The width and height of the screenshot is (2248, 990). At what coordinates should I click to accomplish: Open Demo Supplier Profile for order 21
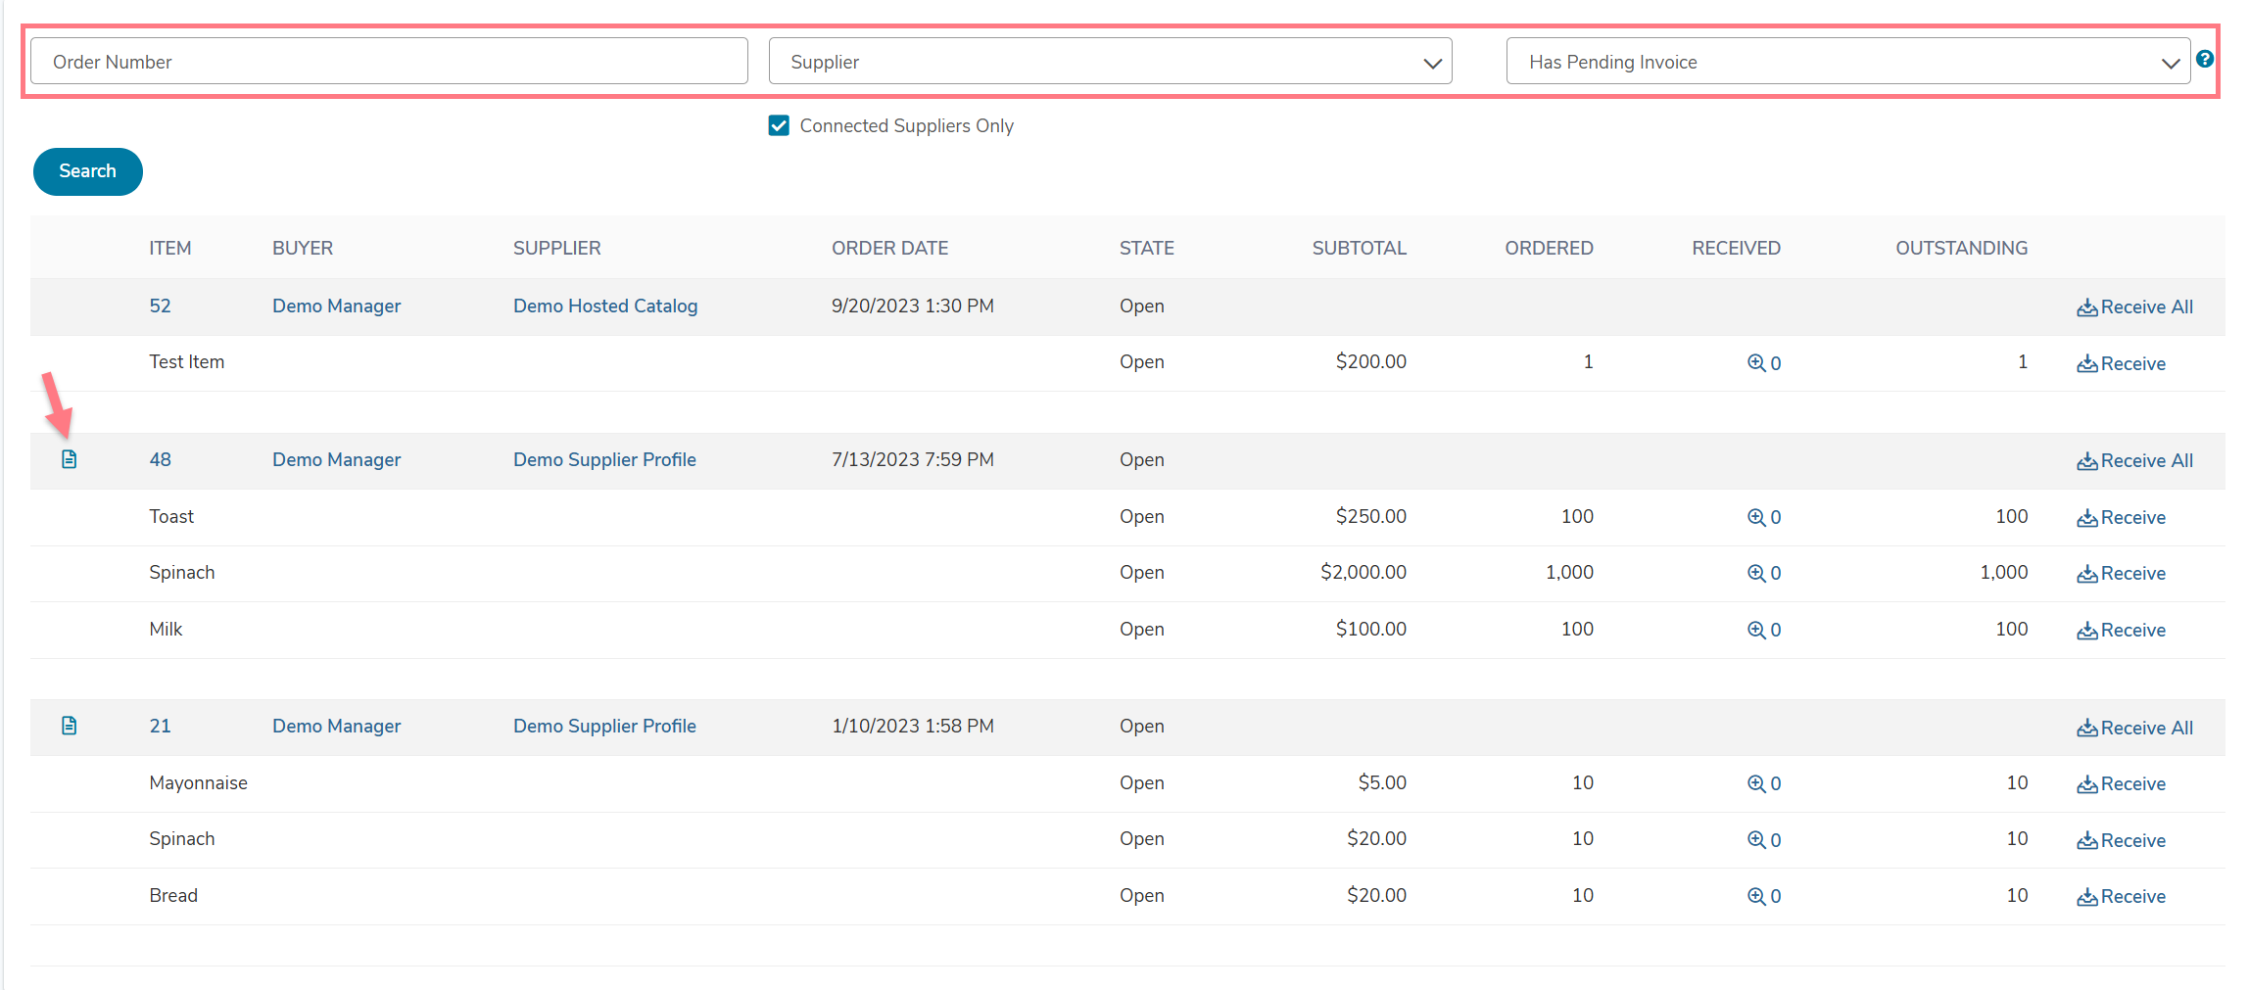click(604, 726)
